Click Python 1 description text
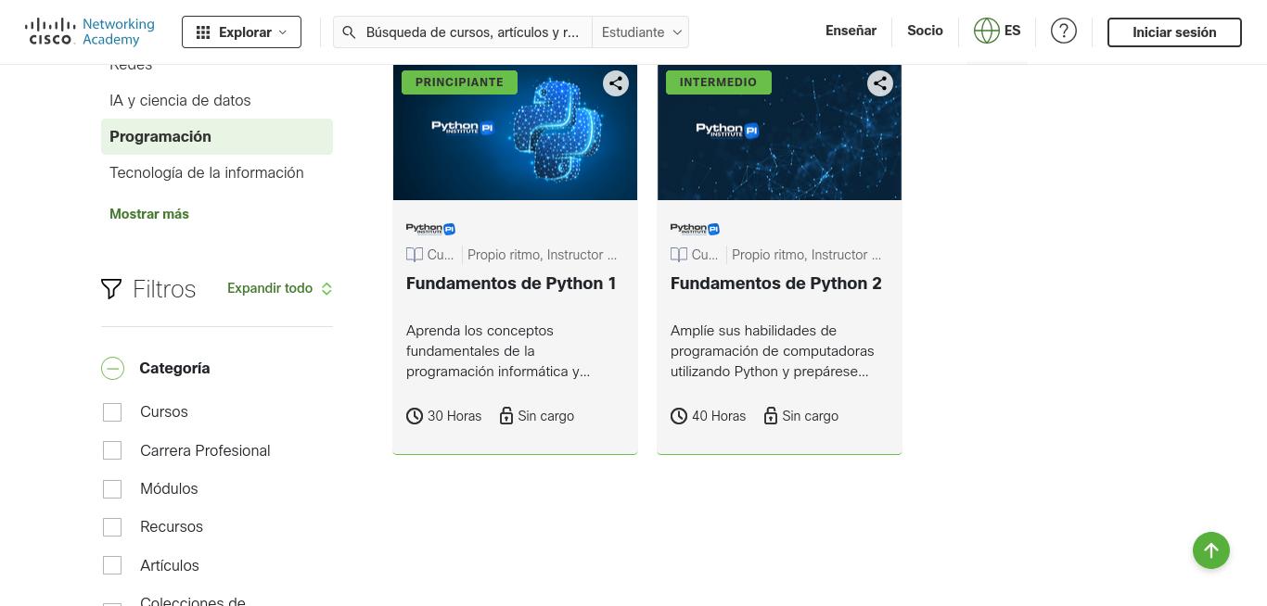The width and height of the screenshot is (1267, 606). 498,351
